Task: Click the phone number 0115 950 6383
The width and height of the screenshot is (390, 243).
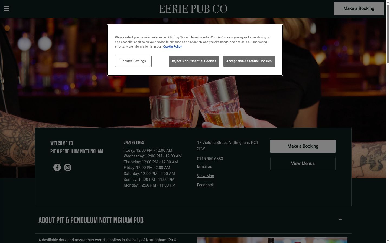Action: tap(210, 159)
